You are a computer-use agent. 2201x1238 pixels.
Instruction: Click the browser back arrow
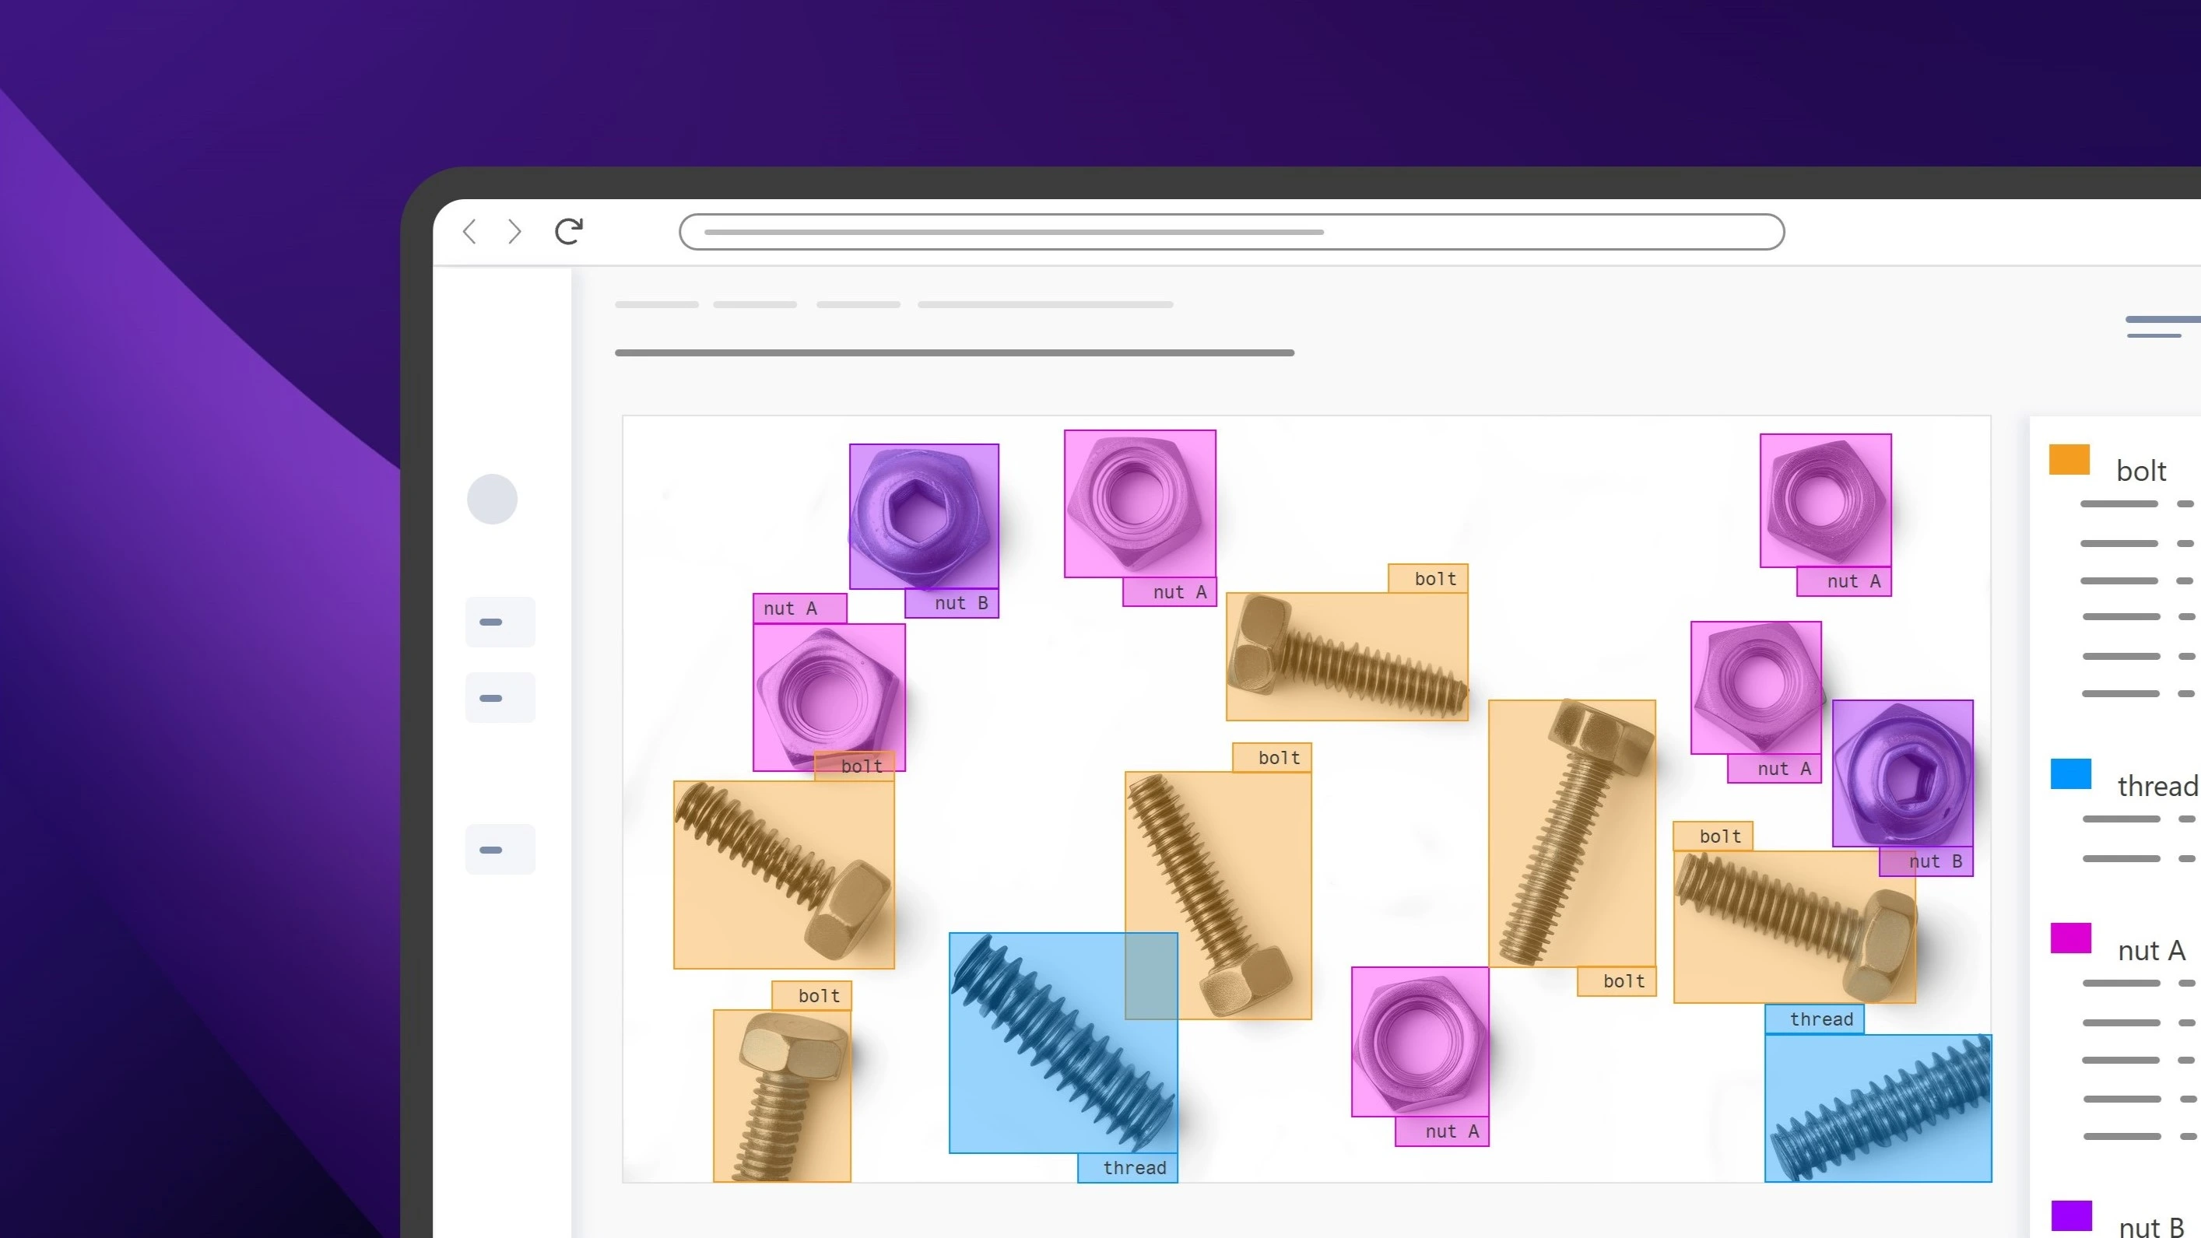click(x=470, y=232)
